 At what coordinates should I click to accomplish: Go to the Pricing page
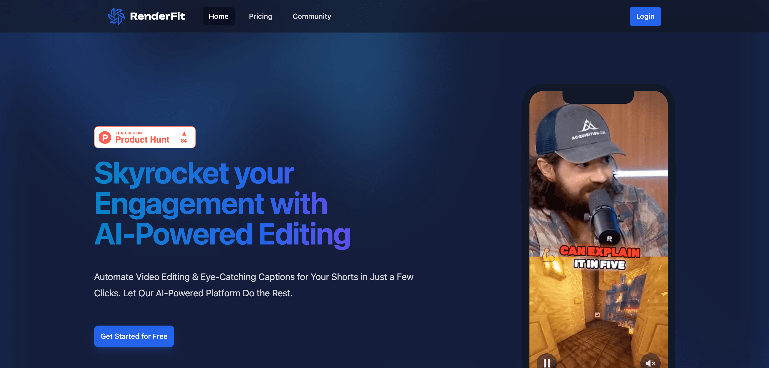tap(260, 16)
